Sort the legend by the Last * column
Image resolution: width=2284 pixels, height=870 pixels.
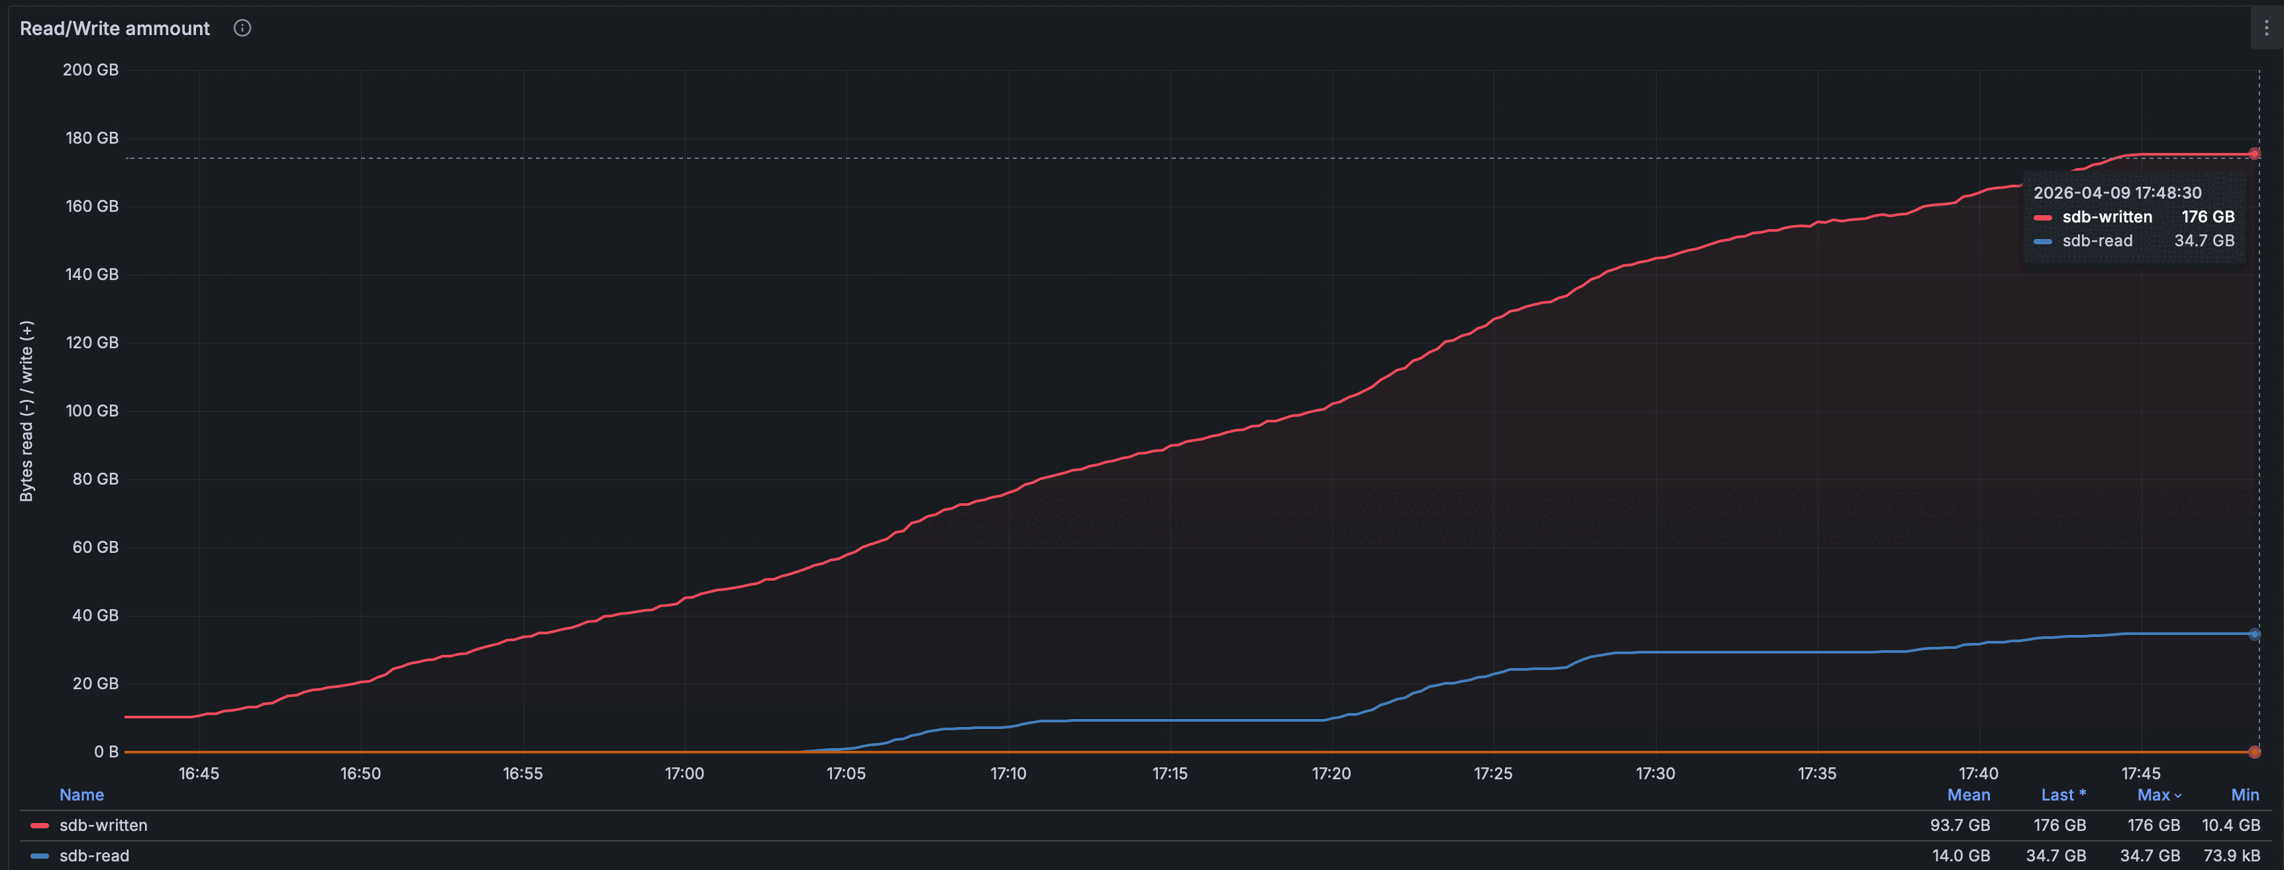pos(2062,795)
